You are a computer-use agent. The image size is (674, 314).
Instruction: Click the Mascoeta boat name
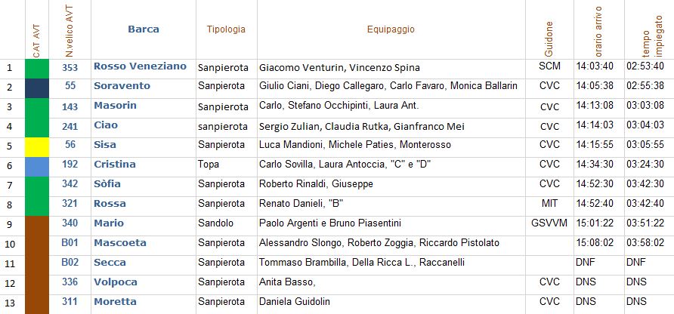pos(120,243)
